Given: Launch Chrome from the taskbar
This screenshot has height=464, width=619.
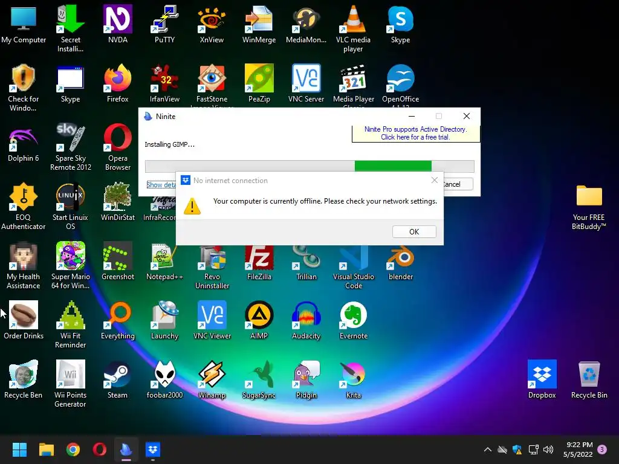Looking at the screenshot, I should [73, 449].
